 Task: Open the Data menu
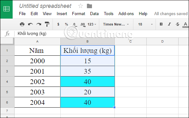tap(94, 14)
